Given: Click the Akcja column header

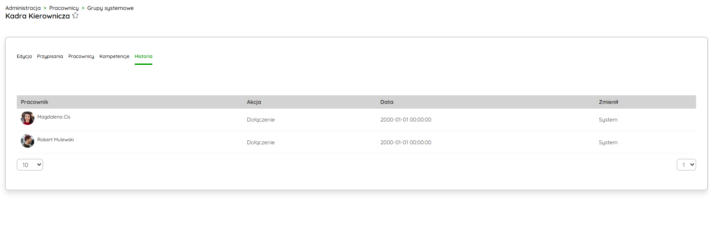Looking at the screenshot, I should click(x=254, y=102).
